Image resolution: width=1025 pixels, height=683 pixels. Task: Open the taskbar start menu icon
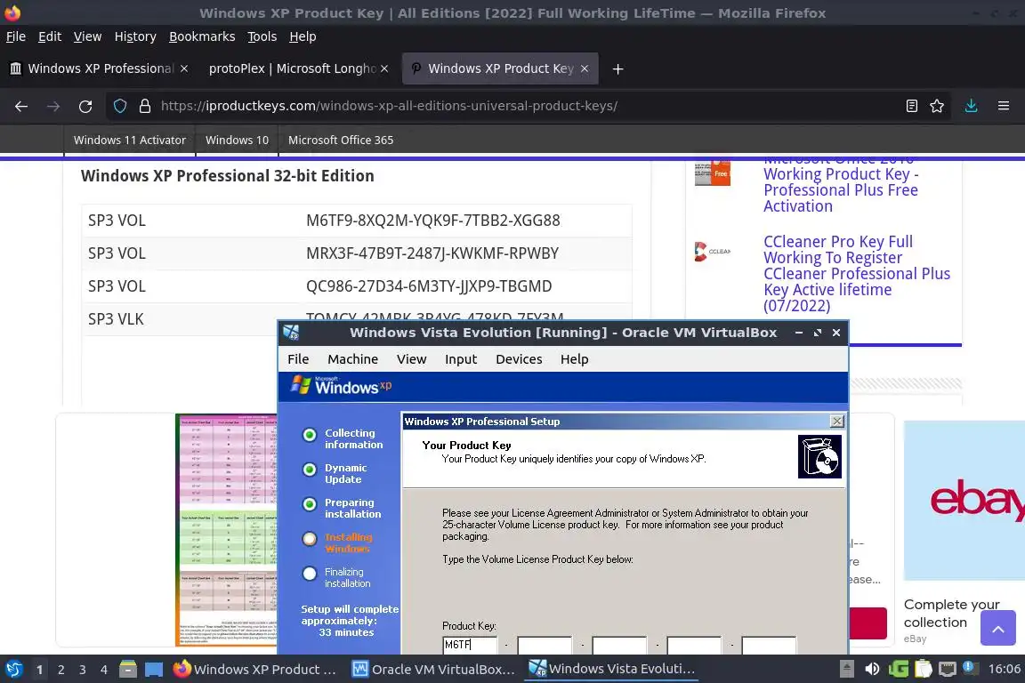pyautogui.click(x=13, y=670)
